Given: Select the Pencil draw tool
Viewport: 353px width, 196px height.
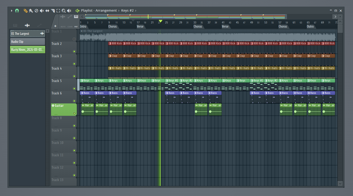Looking at the screenshot, I should click(x=25, y=11).
